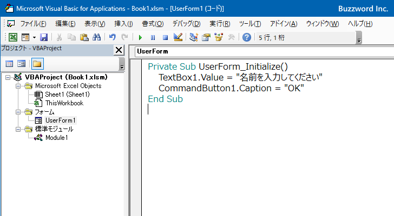Click the VBA application icon in title bar

pos(9,9)
